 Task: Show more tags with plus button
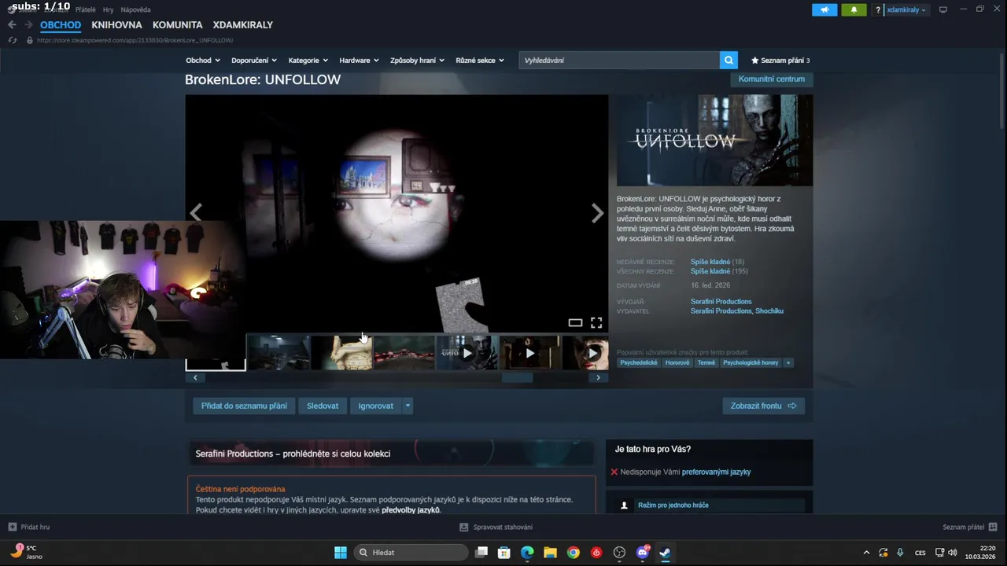click(788, 362)
